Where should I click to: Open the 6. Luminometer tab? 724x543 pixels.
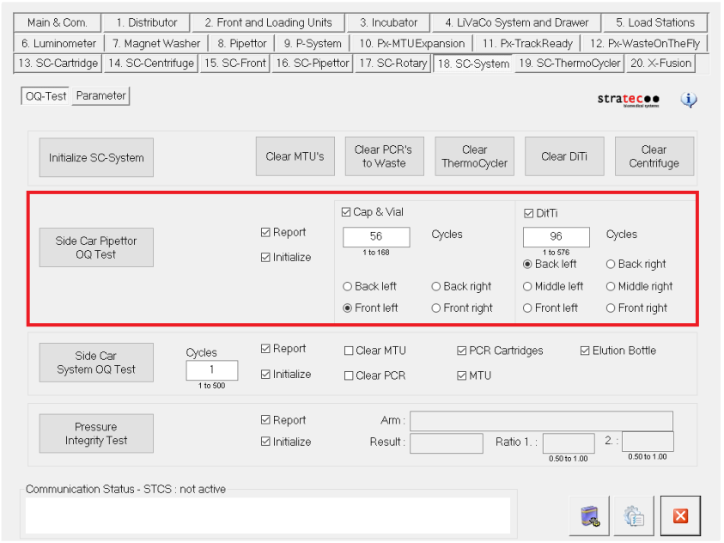tap(58, 43)
